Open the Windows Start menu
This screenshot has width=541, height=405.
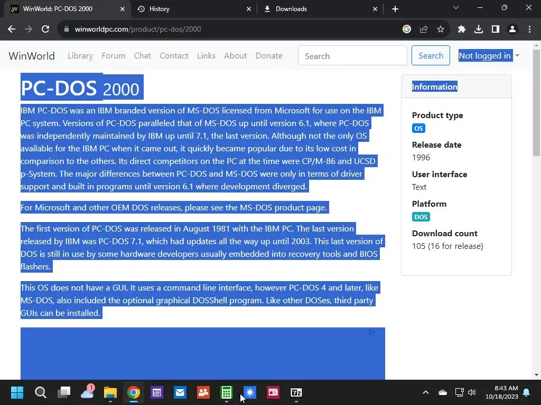(x=17, y=392)
